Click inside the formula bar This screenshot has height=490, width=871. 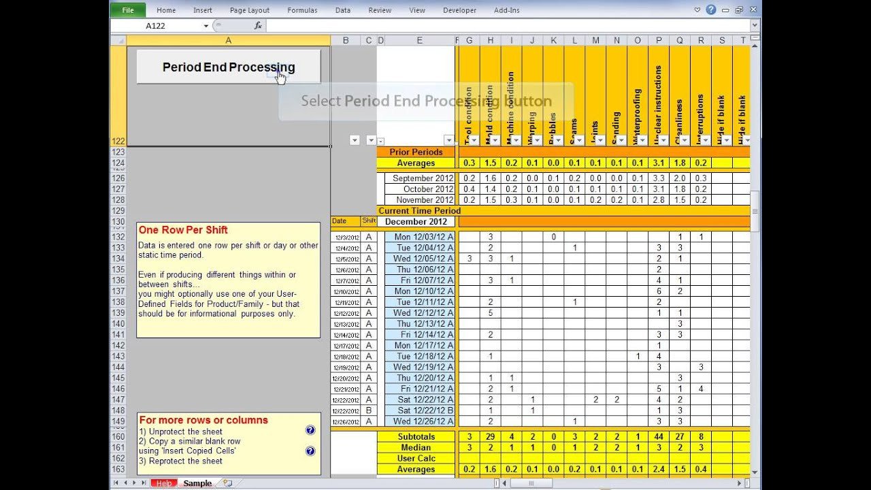click(507, 26)
